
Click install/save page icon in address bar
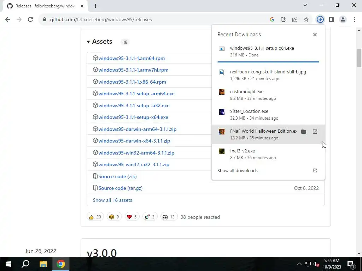click(x=283, y=20)
